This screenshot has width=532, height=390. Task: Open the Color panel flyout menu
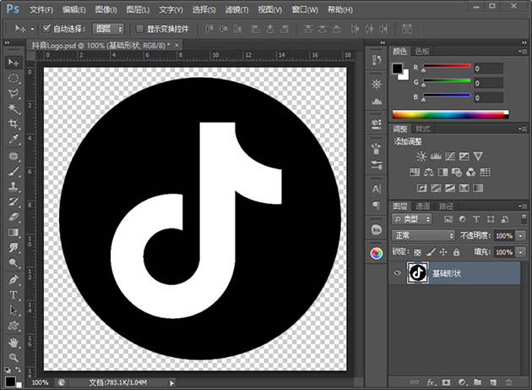pos(523,52)
